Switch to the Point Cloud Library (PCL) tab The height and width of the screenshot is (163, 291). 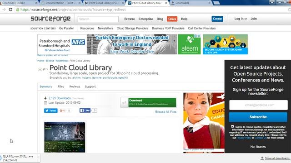[104, 3]
